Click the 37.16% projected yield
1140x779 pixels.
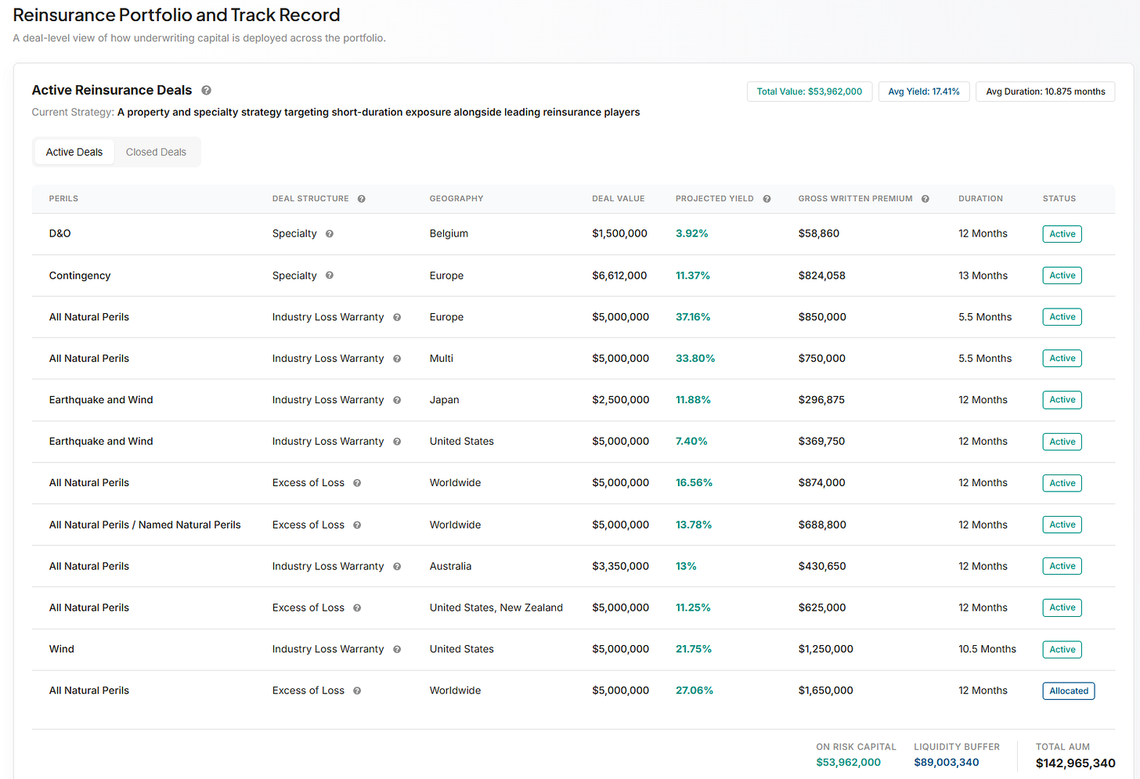pos(693,317)
